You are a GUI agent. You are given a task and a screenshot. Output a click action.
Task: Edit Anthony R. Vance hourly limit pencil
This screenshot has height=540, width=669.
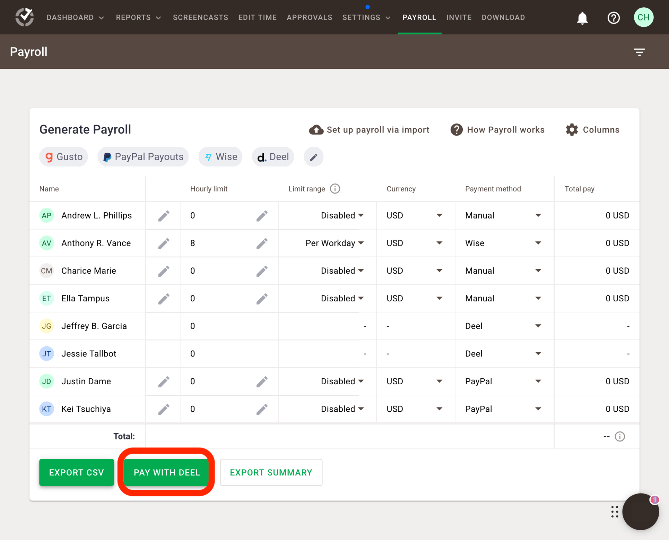pyautogui.click(x=262, y=243)
